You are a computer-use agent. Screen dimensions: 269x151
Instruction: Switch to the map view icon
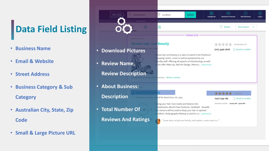[159, 27]
